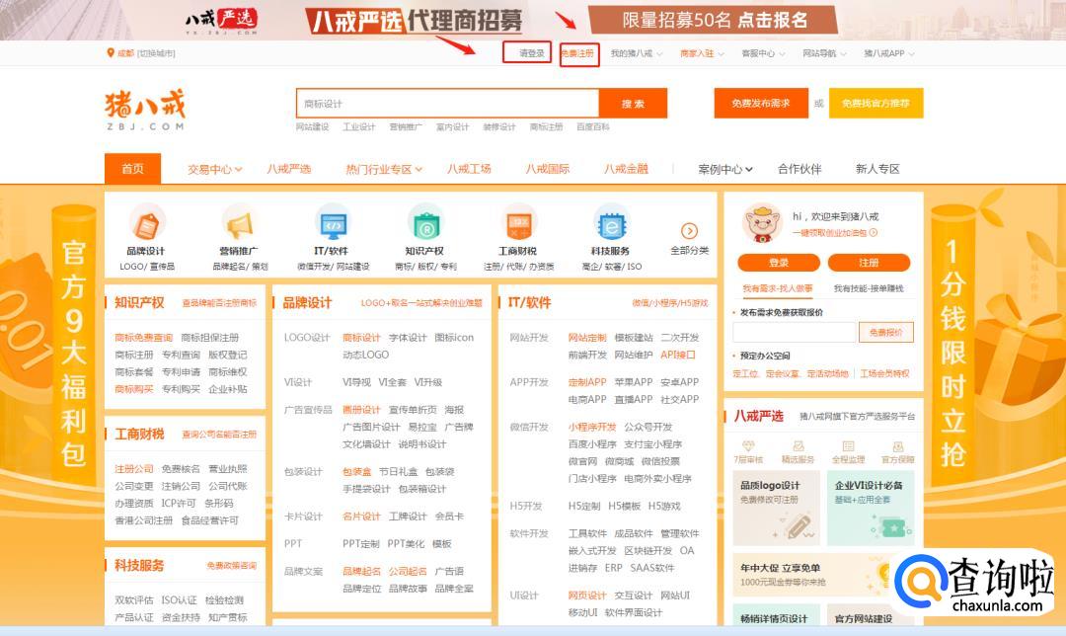Click the 包装盒 link
This screenshot has height=636, width=1066.
357,471
